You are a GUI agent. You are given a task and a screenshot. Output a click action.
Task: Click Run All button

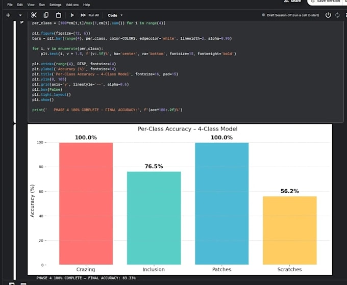(90, 15)
